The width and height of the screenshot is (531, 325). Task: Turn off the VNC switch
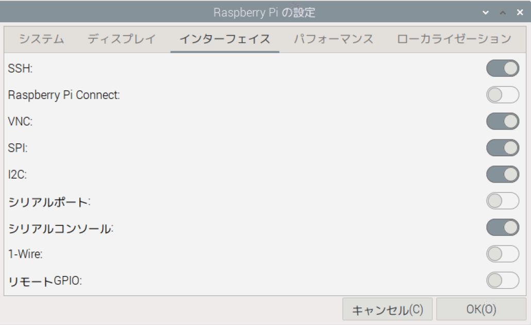coord(502,121)
